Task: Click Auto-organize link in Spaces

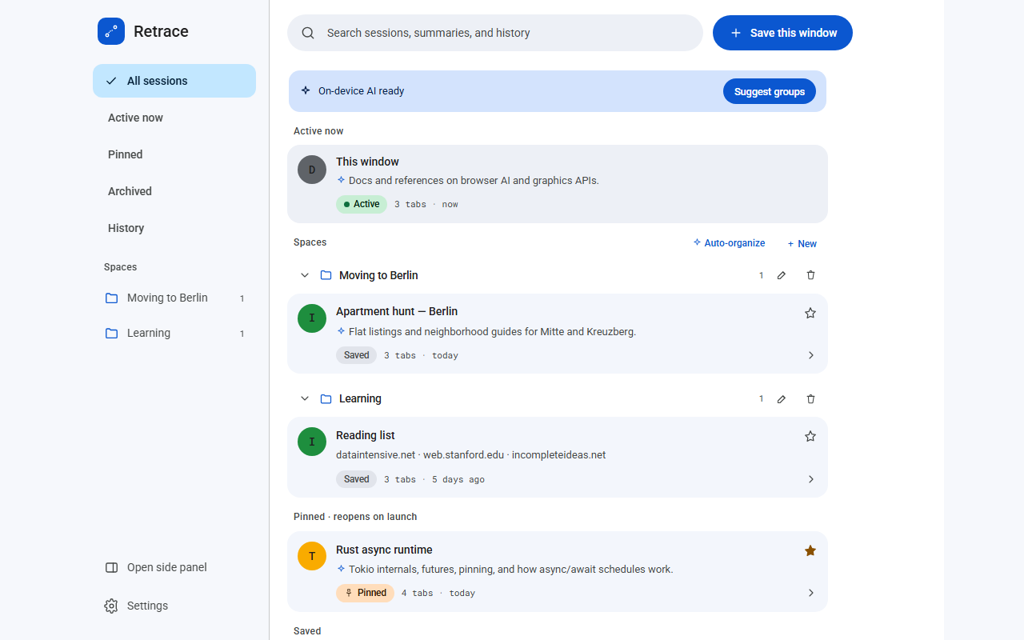Action: (x=729, y=243)
